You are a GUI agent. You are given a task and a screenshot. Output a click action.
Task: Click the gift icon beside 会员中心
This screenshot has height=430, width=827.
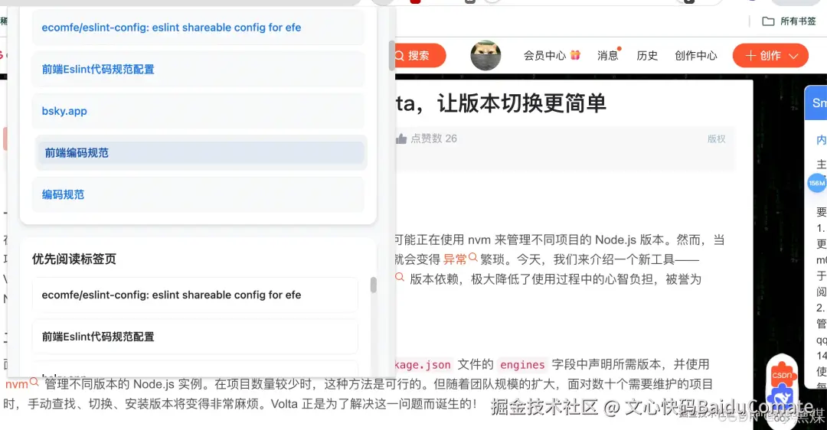click(575, 55)
